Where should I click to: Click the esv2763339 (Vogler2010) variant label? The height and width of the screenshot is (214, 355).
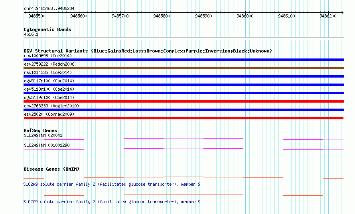(x=51, y=106)
